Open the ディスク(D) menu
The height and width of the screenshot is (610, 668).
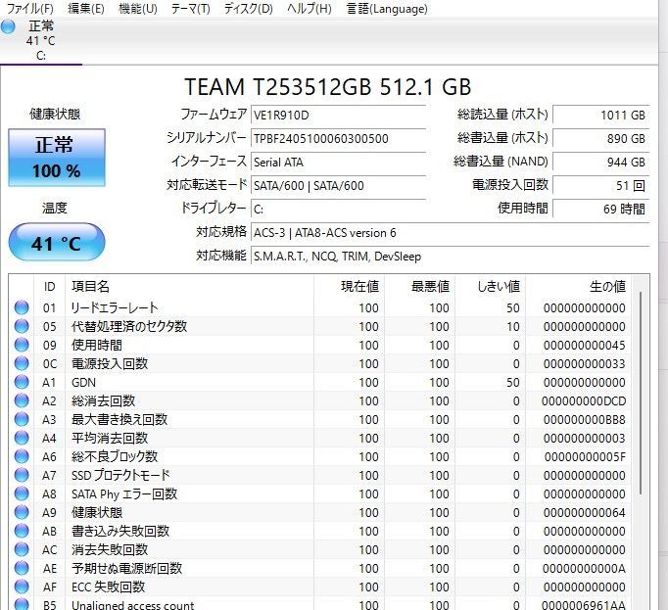(x=249, y=9)
